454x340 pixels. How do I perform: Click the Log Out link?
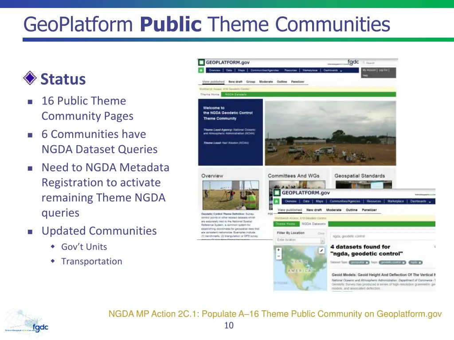click(x=383, y=70)
